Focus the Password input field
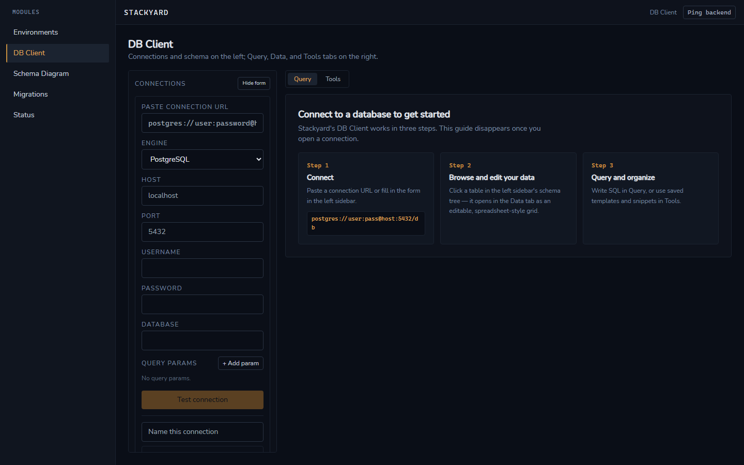 203,304
